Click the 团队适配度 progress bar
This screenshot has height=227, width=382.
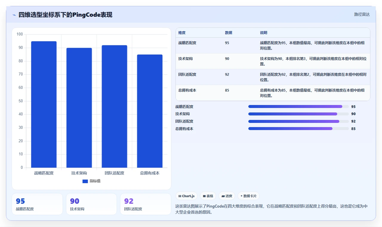click(x=298, y=121)
